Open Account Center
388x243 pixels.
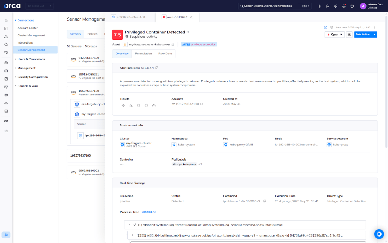tap(27, 28)
